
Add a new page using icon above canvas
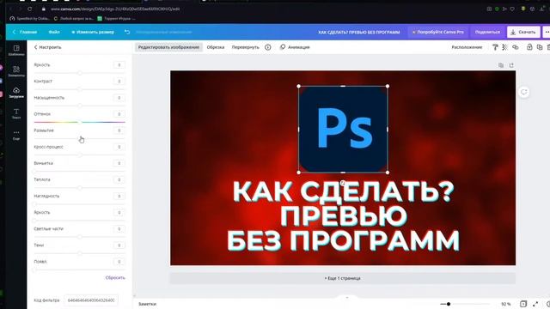pos(511,65)
